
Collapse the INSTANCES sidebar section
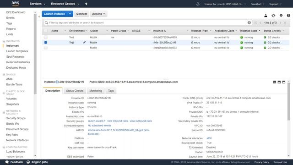point(4,41)
